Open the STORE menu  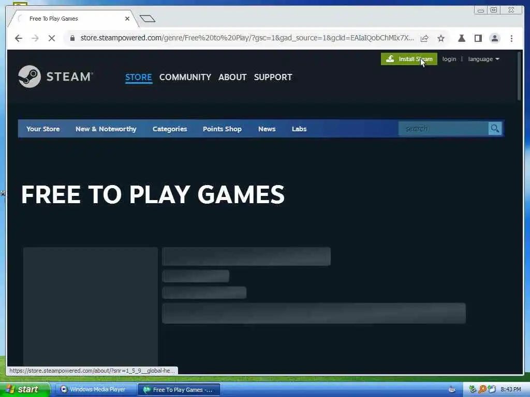(139, 78)
